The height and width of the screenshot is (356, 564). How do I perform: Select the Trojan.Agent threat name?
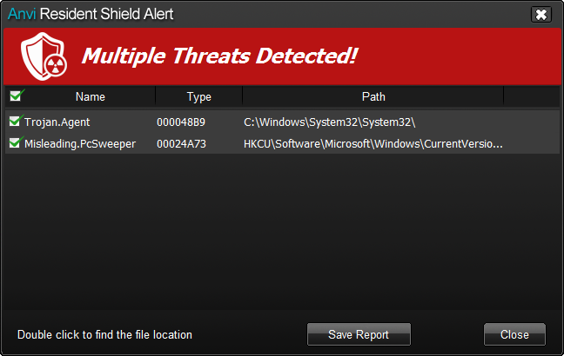[57, 122]
